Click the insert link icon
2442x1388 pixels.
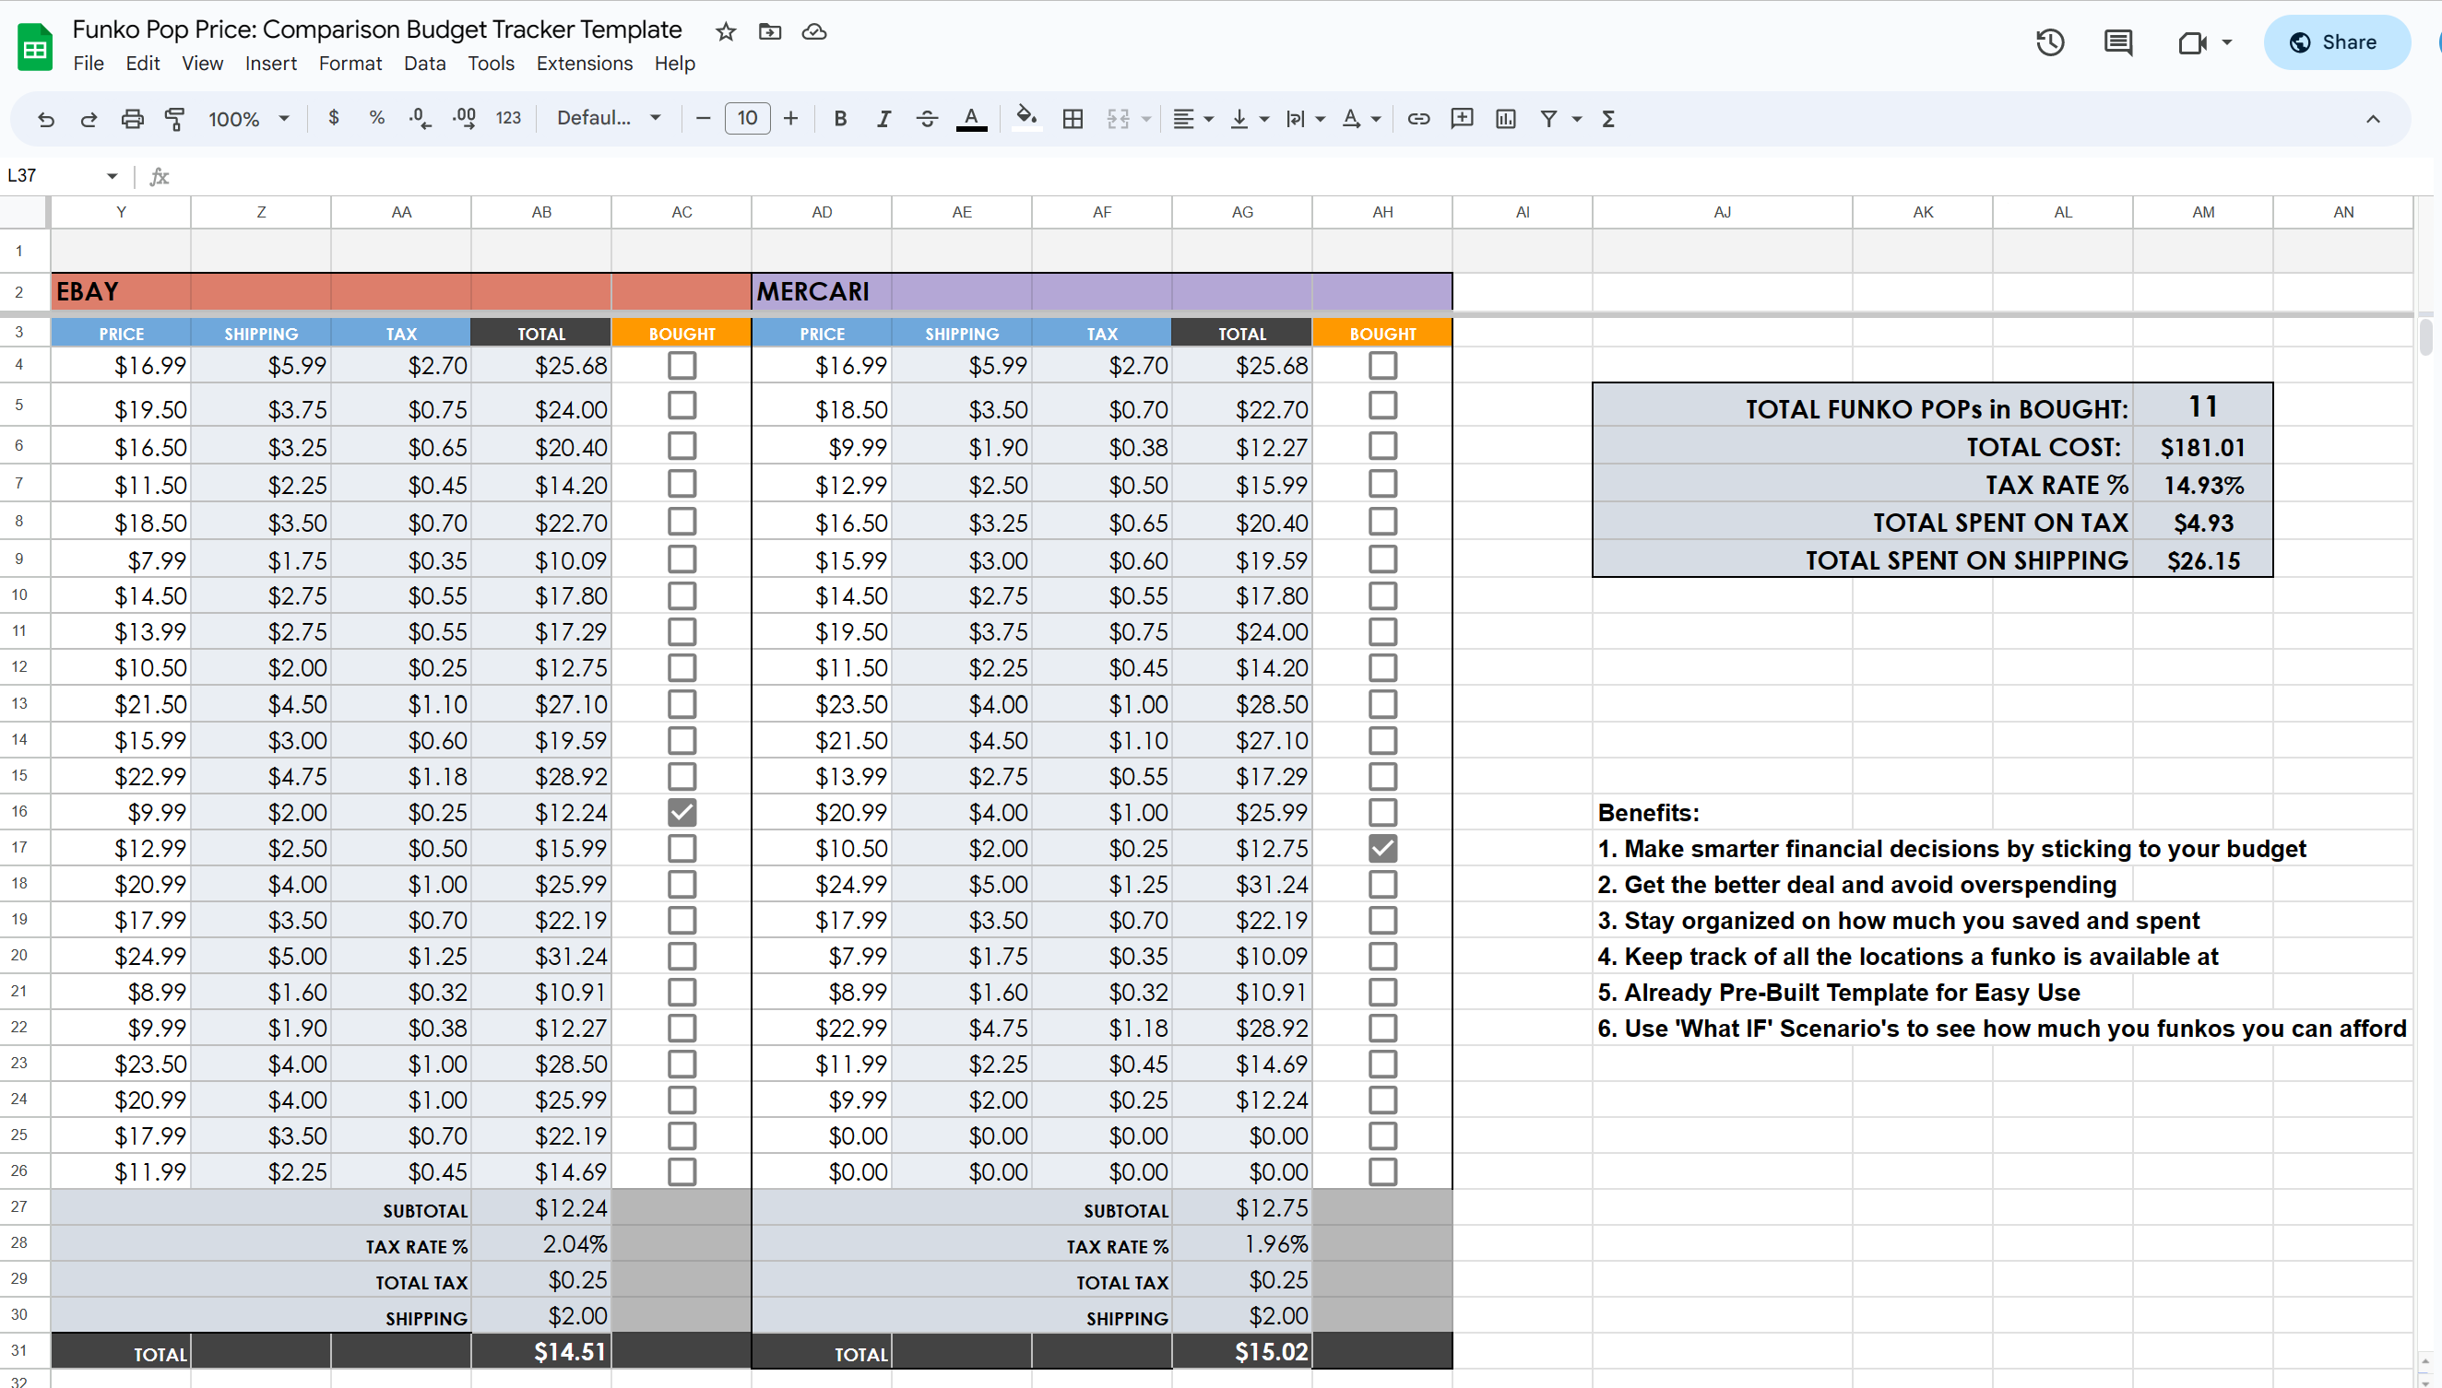tap(1418, 118)
